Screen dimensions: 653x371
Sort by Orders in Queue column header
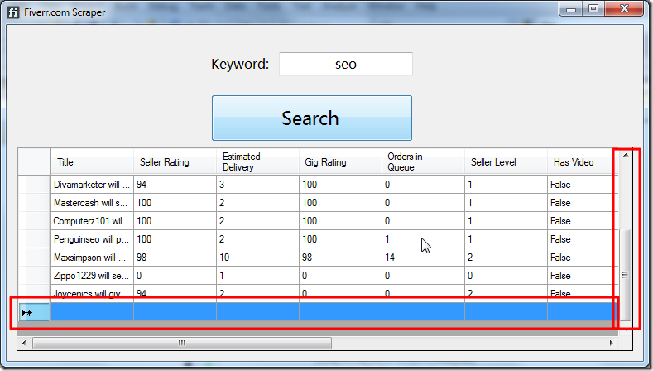tap(423, 161)
